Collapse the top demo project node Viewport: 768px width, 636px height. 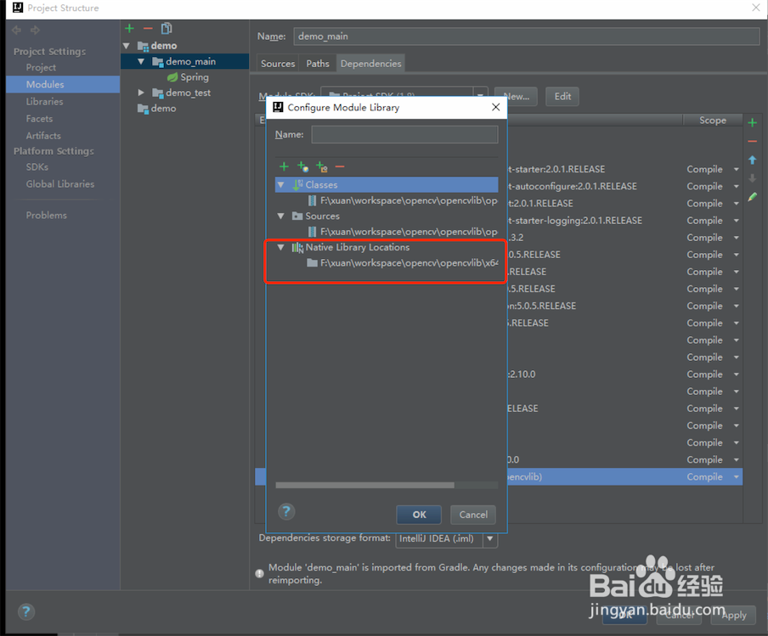pos(127,46)
